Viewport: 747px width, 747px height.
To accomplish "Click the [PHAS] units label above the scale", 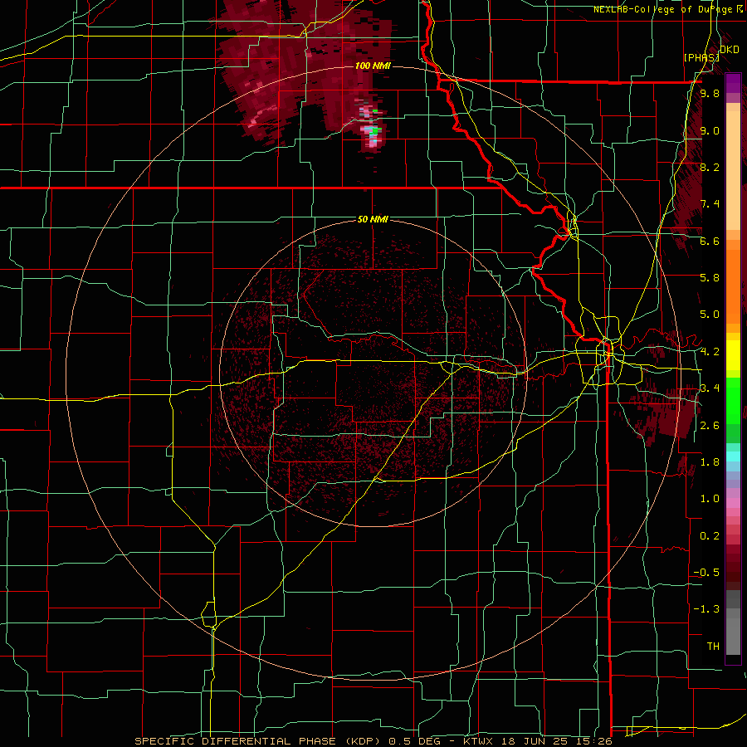I will tap(701, 57).
